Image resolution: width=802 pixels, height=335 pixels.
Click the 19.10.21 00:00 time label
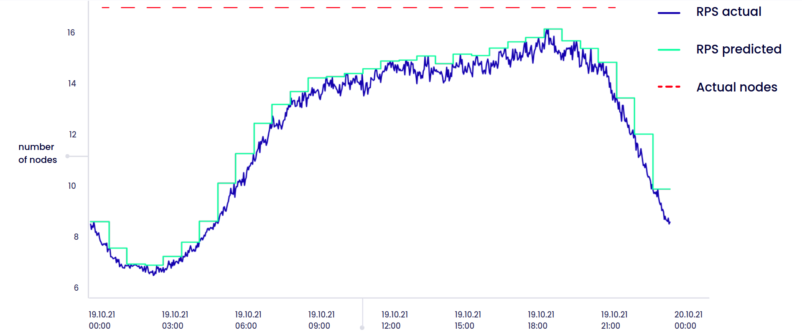coord(102,320)
